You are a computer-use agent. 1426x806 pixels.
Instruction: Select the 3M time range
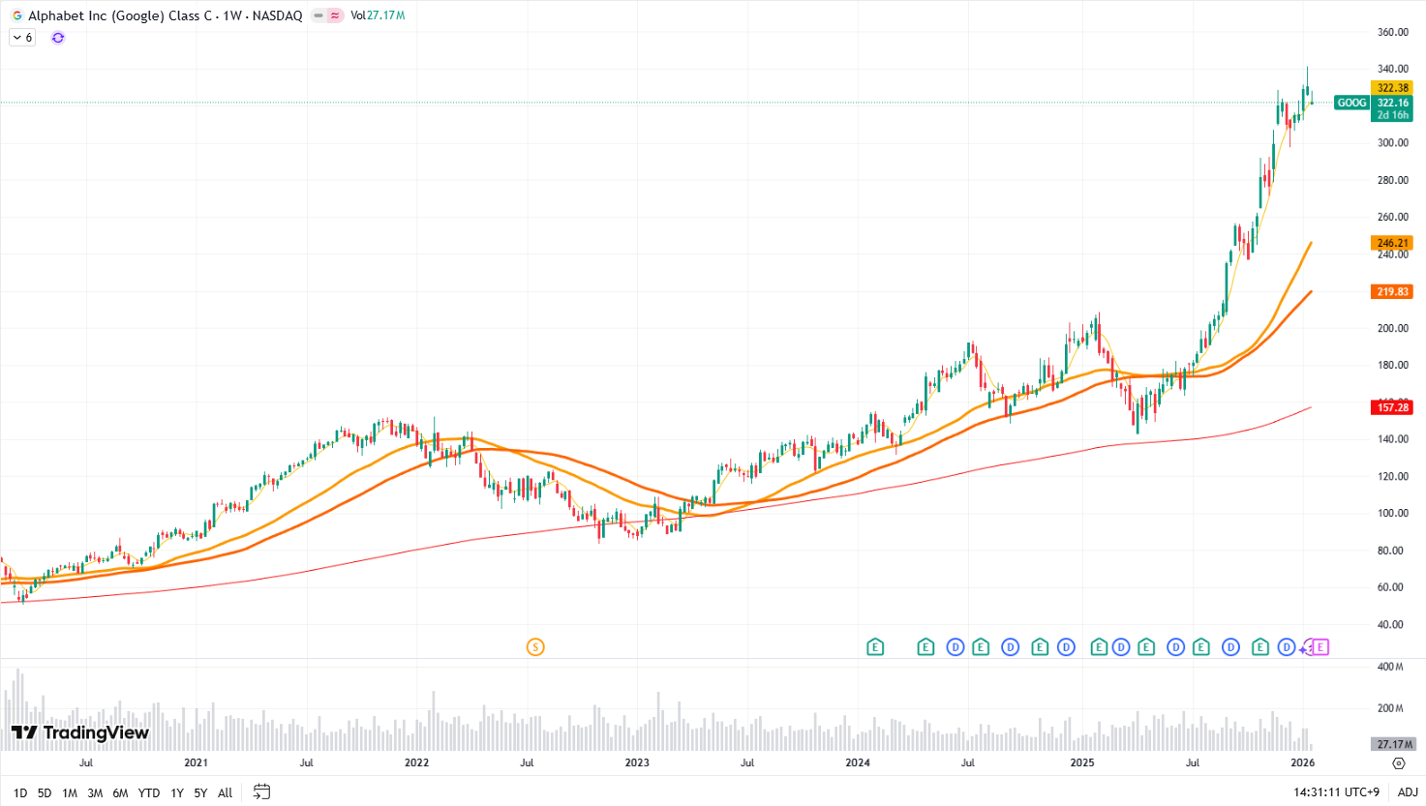[x=95, y=792]
